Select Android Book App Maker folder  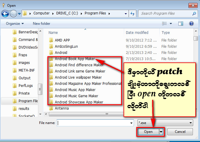(x=75, y=59)
